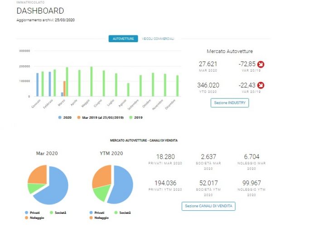
Task: Toggle Noleggio legend under Mar 2020 pie
Action: tap(34, 218)
